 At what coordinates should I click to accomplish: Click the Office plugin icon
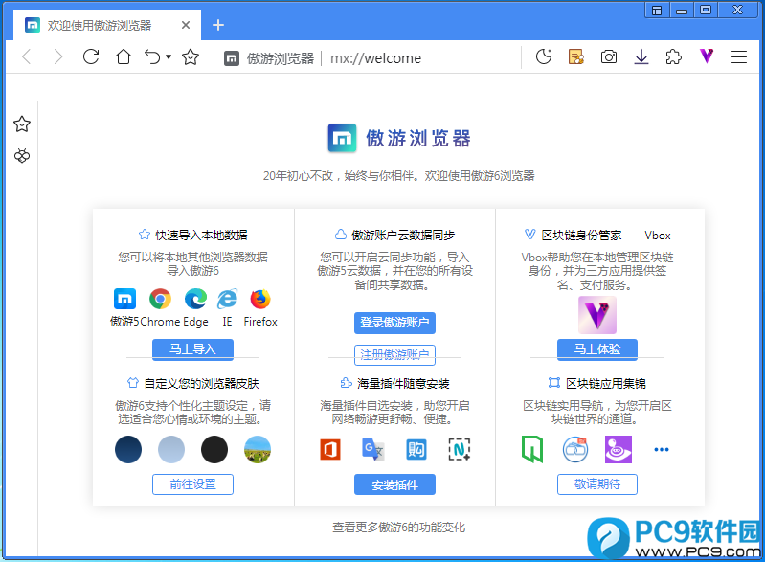pos(330,449)
